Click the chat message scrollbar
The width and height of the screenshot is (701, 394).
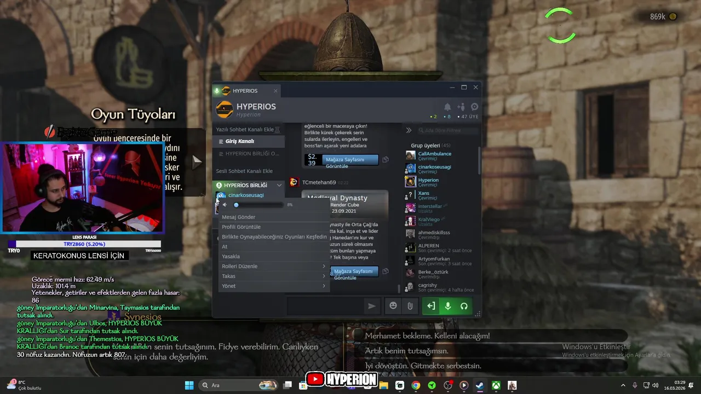pos(399,288)
